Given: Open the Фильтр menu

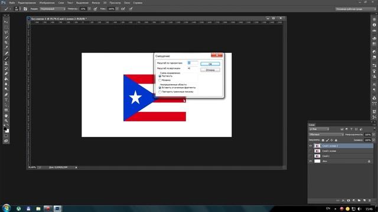Looking at the screenshot, I should [x=96, y=2].
